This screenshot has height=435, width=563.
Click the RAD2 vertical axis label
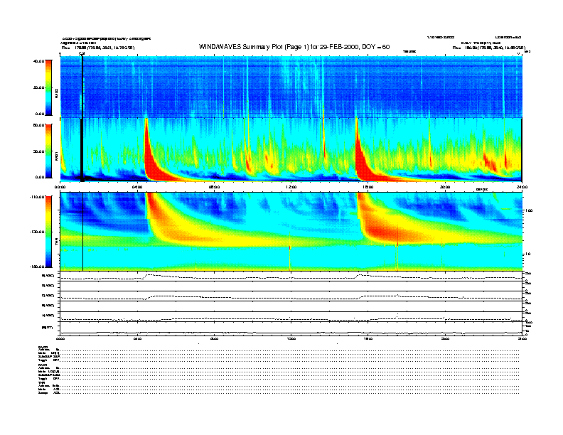click(56, 95)
